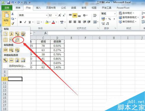The image size is (145, 111).
Task: Choose the paste as Picture icon
Action: pyautogui.click(x=17, y=60)
